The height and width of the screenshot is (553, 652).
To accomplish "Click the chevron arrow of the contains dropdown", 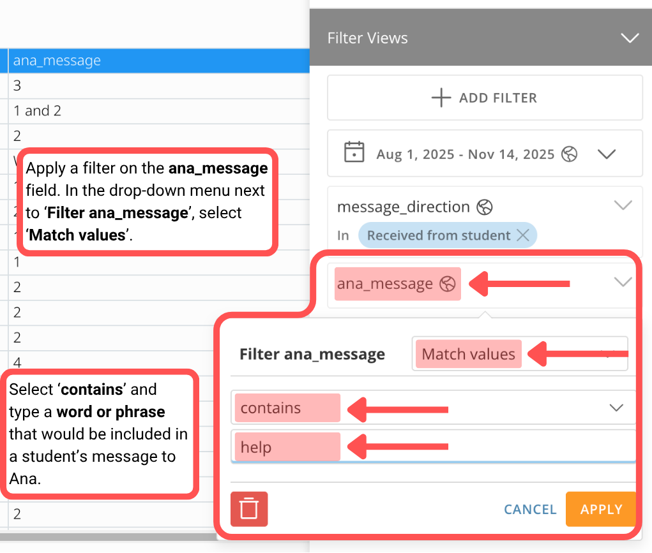I will click(616, 408).
